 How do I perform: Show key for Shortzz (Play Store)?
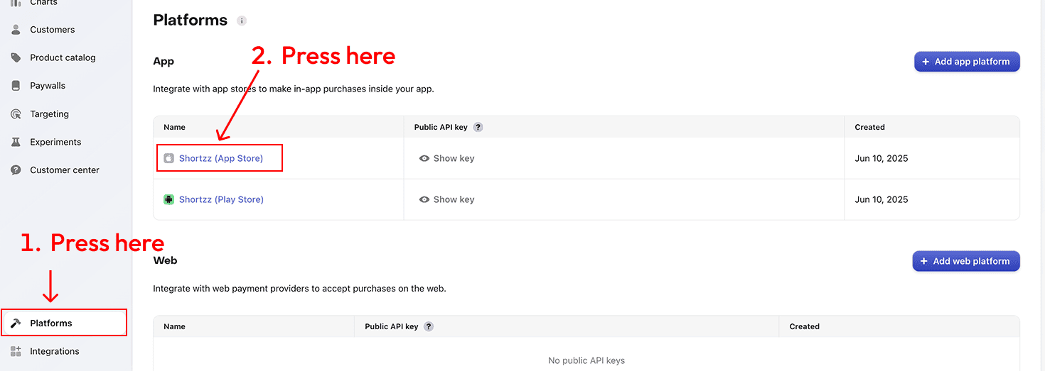coord(446,199)
